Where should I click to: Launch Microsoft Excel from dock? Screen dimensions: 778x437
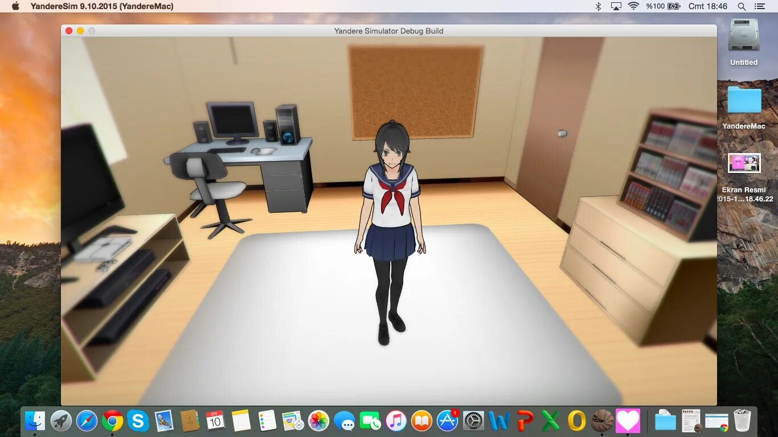tap(550, 421)
